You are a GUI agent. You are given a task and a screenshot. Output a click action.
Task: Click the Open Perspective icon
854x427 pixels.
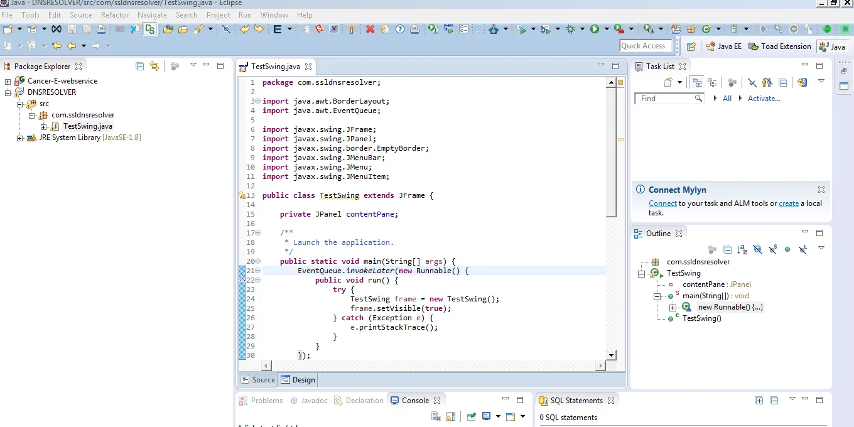click(691, 46)
